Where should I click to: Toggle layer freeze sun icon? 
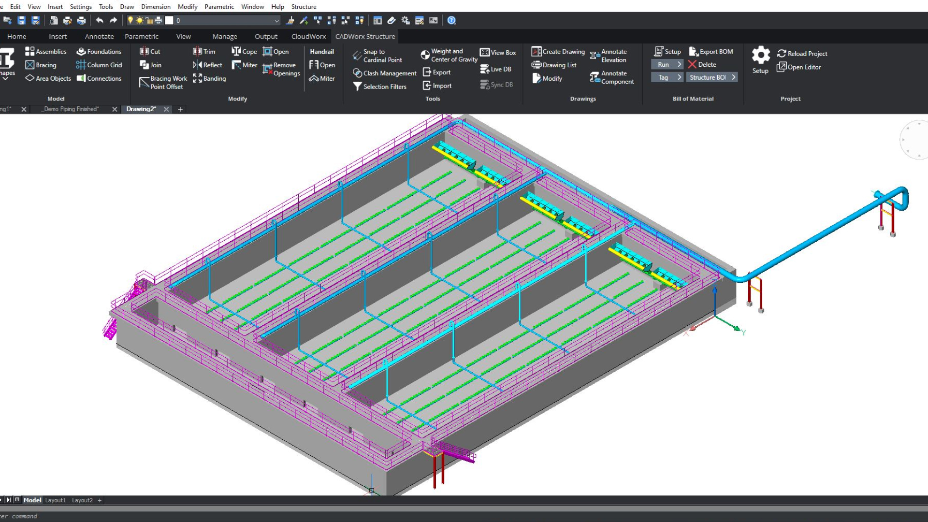pyautogui.click(x=140, y=20)
